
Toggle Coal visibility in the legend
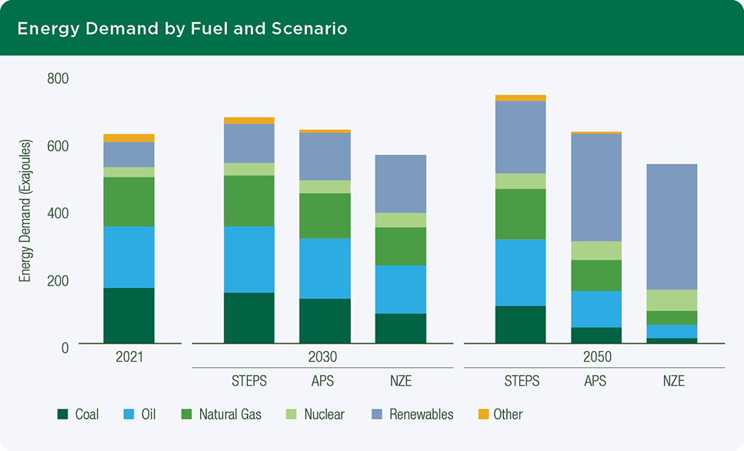62,414
